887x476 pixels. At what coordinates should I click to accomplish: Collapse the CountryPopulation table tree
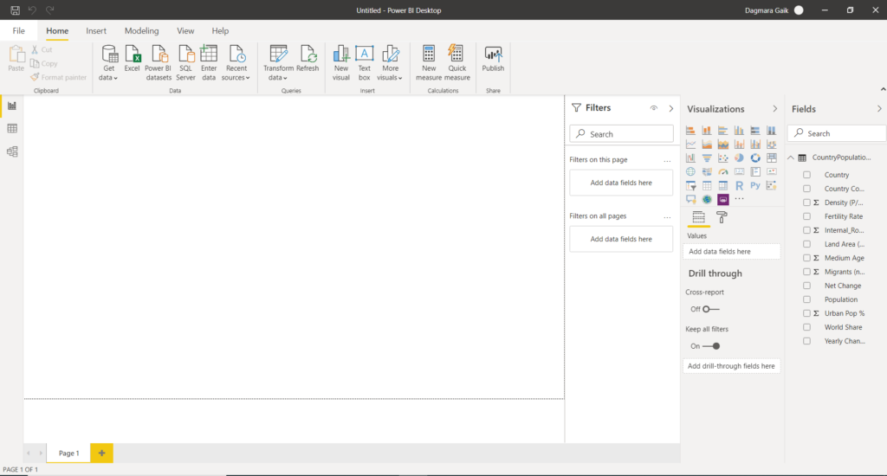click(791, 158)
